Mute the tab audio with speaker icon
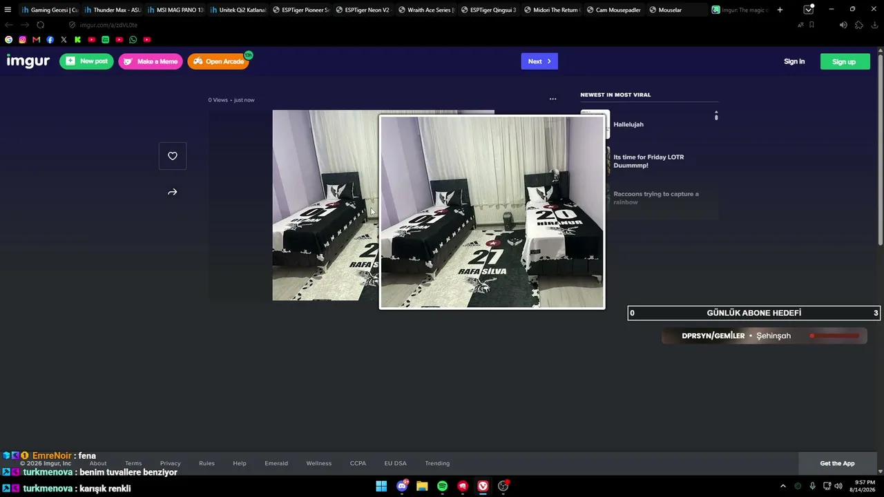Viewport: 884px width, 497px height. click(843, 25)
